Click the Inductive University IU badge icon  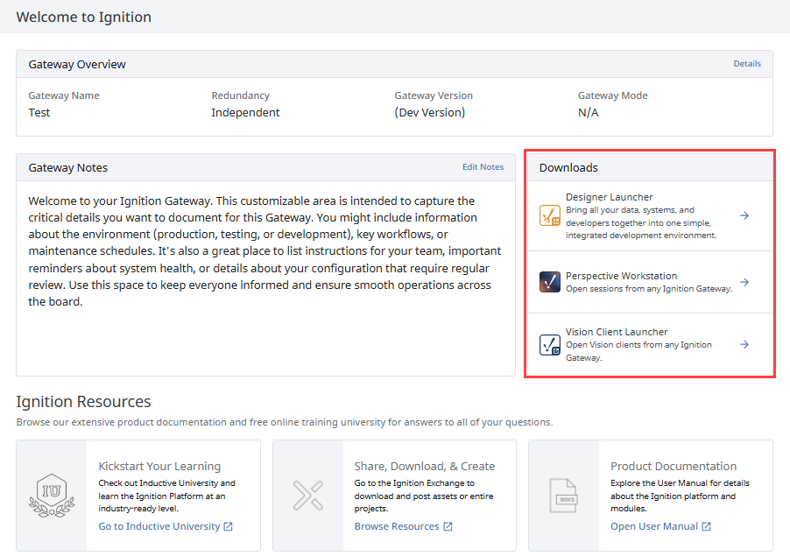tap(52, 496)
